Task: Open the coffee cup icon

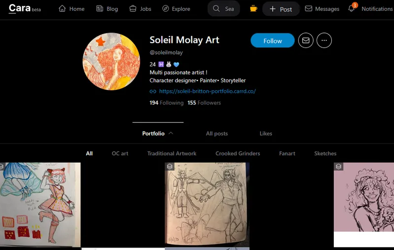Action: pyautogui.click(x=253, y=9)
